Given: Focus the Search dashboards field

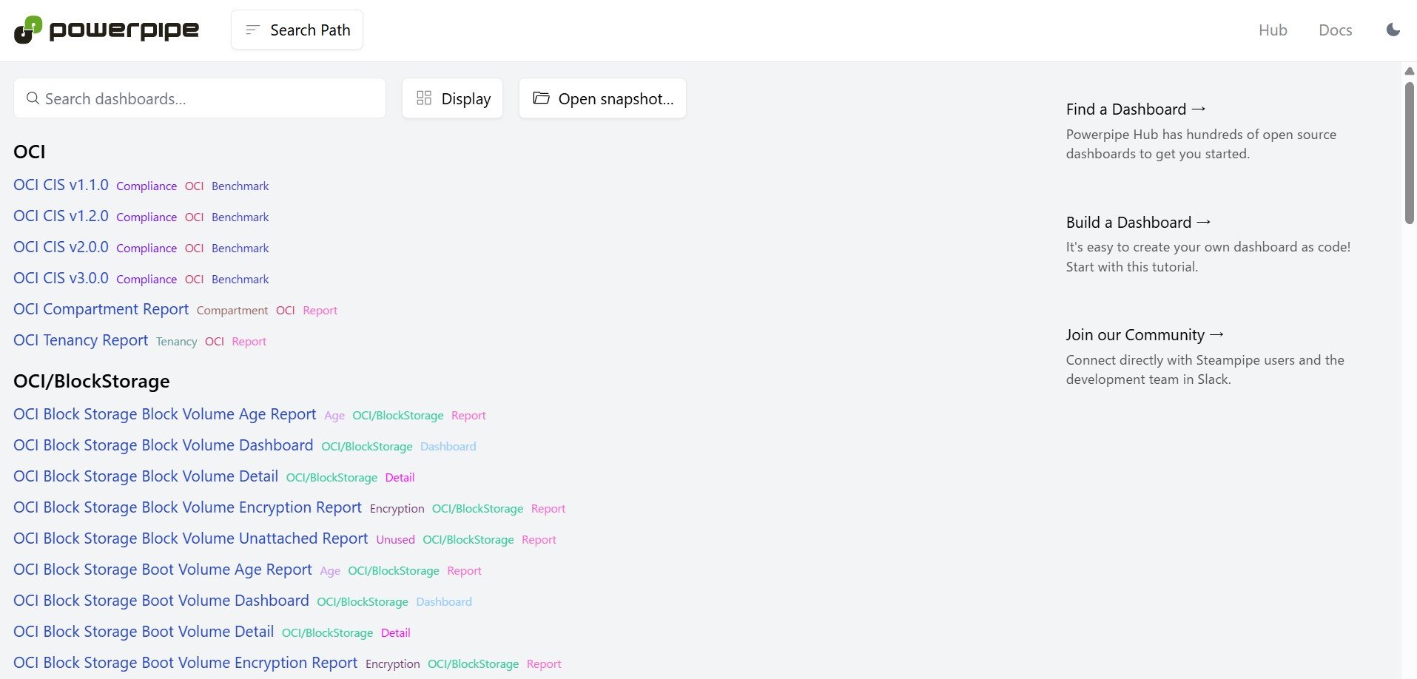Looking at the screenshot, I should 200,98.
